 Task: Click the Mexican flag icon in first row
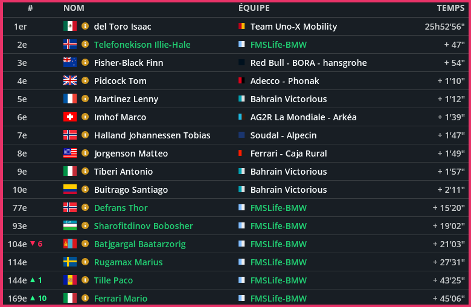(x=70, y=27)
